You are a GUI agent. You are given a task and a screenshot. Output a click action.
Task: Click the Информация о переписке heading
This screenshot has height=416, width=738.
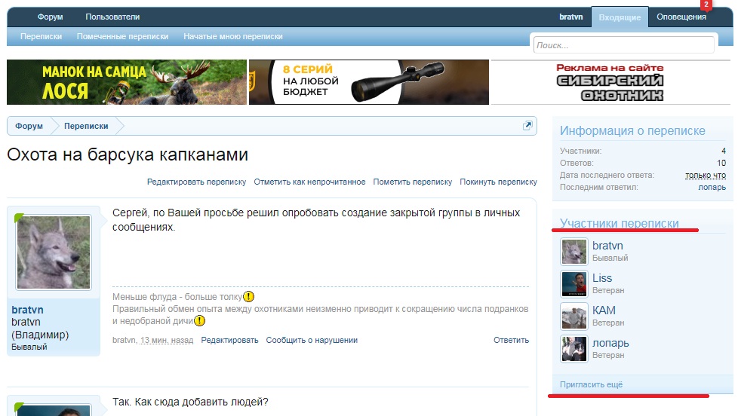[x=632, y=130]
